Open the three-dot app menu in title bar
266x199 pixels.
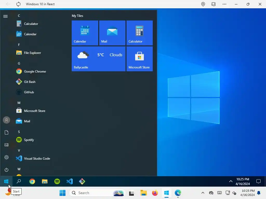coord(224,4)
